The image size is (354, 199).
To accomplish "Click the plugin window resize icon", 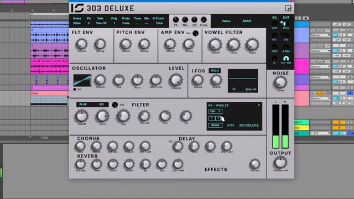I will pyautogui.click(x=288, y=8).
